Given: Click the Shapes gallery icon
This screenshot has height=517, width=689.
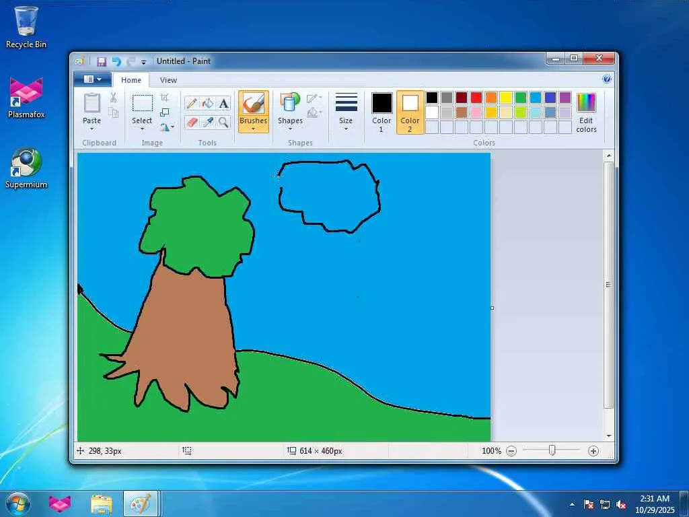Looking at the screenshot, I should pyautogui.click(x=290, y=103).
